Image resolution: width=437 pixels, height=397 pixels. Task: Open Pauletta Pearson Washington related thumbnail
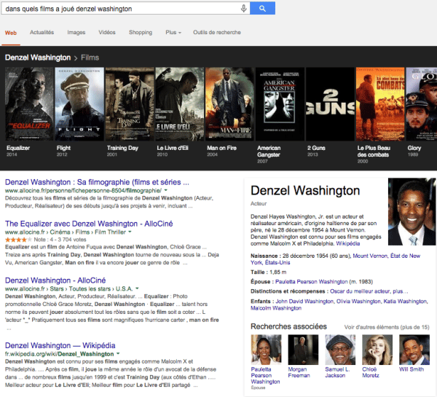point(266,350)
